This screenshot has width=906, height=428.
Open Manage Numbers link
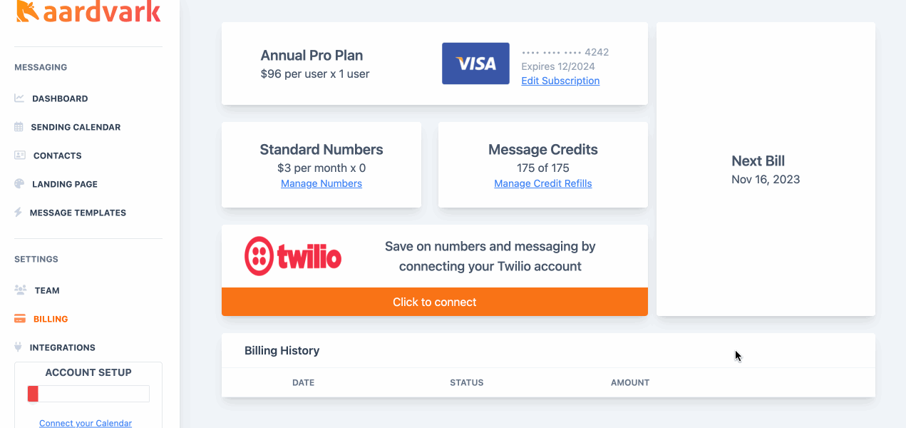coord(321,183)
